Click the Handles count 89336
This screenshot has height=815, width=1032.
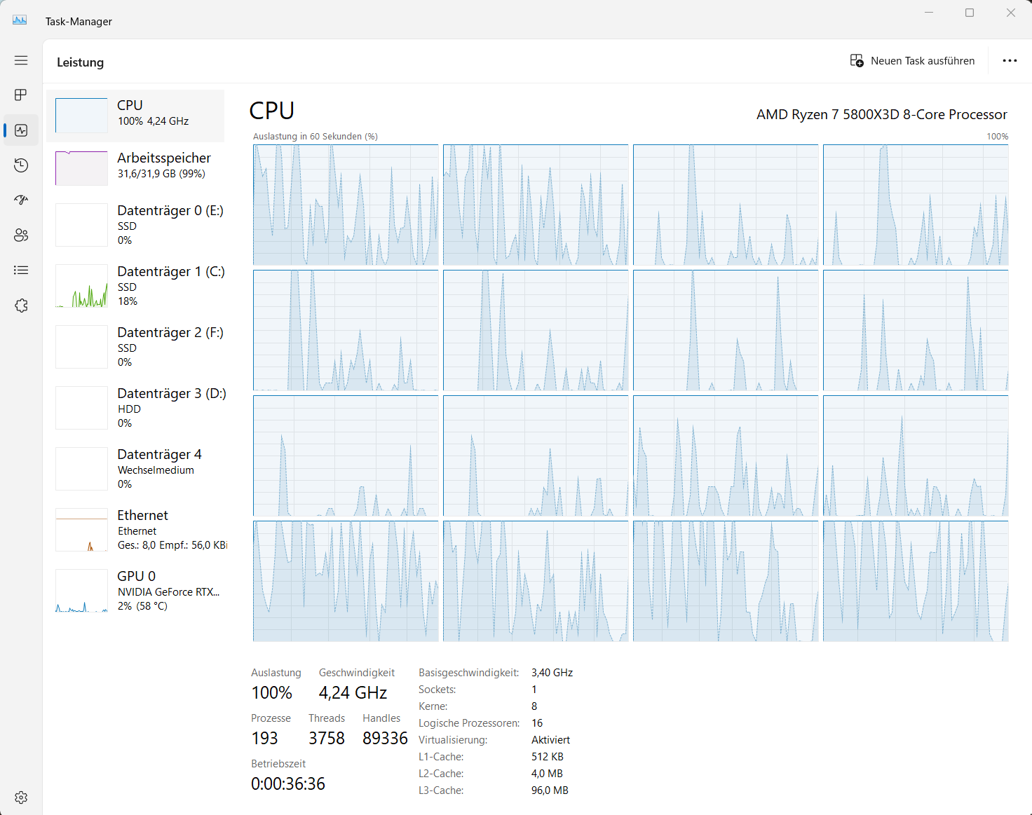pyautogui.click(x=385, y=739)
